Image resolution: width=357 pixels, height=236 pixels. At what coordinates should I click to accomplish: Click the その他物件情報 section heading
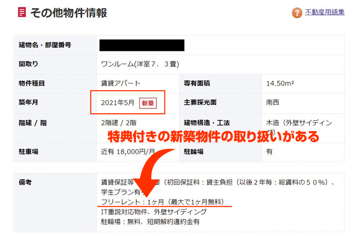68,13
